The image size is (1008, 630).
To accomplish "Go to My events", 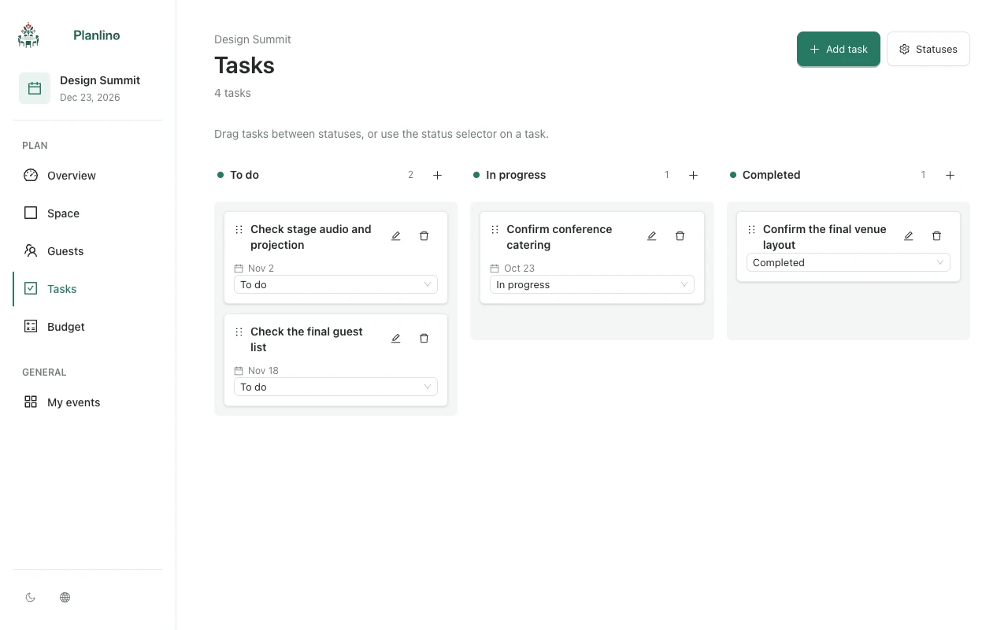I will 88,402.
